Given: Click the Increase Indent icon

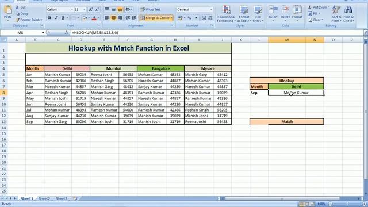Looking at the screenshot, I should coord(134,18).
